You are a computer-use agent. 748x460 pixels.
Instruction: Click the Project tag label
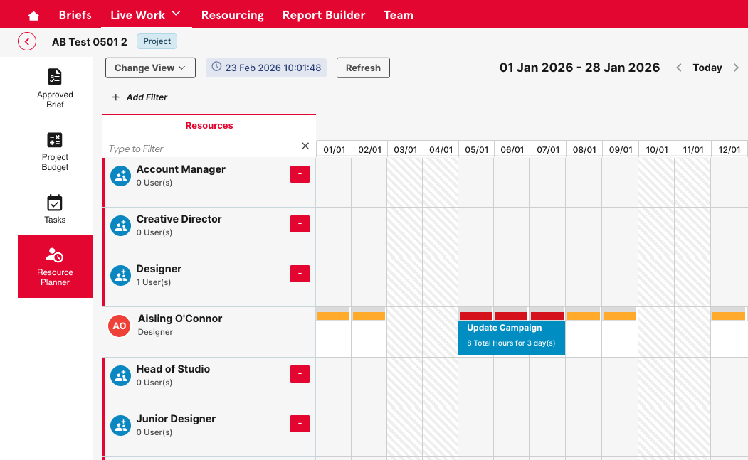tap(157, 41)
